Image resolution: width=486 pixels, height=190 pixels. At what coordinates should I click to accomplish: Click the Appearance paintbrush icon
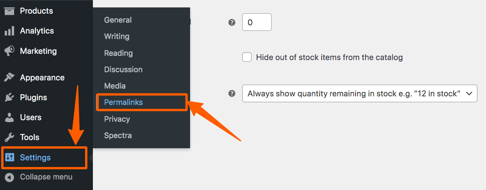tap(9, 78)
